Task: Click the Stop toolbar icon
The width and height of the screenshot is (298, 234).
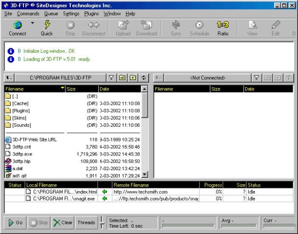Action: (70, 25)
